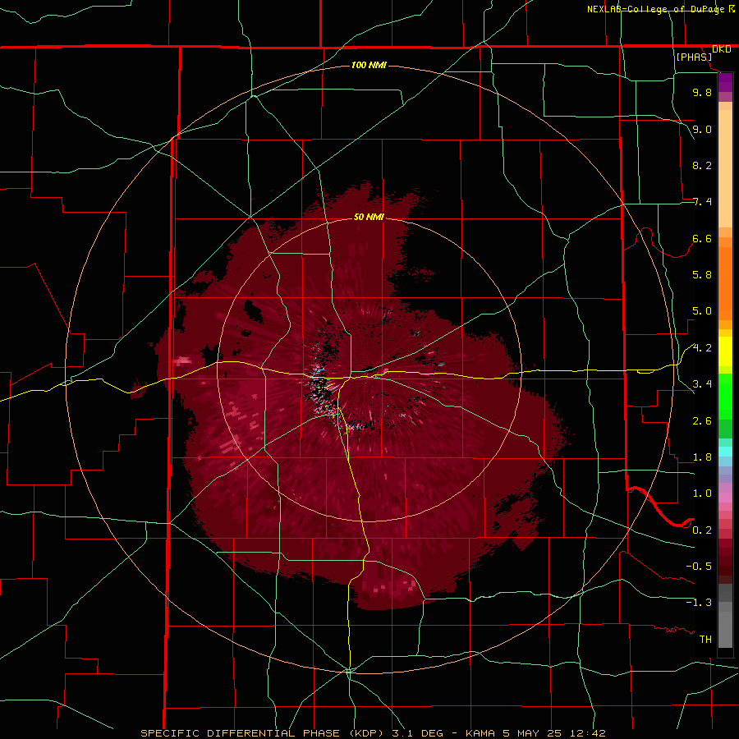Click the TH label on the scale
Viewport: 739px width, 739px height.
(x=705, y=640)
